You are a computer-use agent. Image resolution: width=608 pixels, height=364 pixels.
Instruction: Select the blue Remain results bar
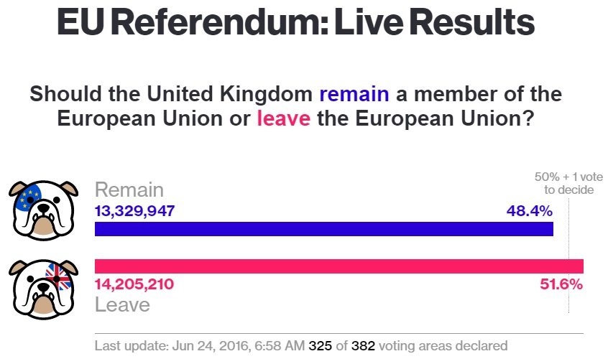[x=323, y=229]
